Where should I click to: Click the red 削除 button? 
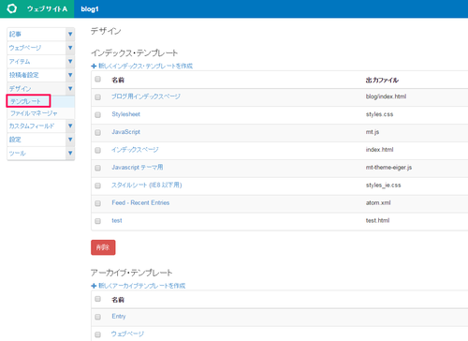tap(103, 247)
